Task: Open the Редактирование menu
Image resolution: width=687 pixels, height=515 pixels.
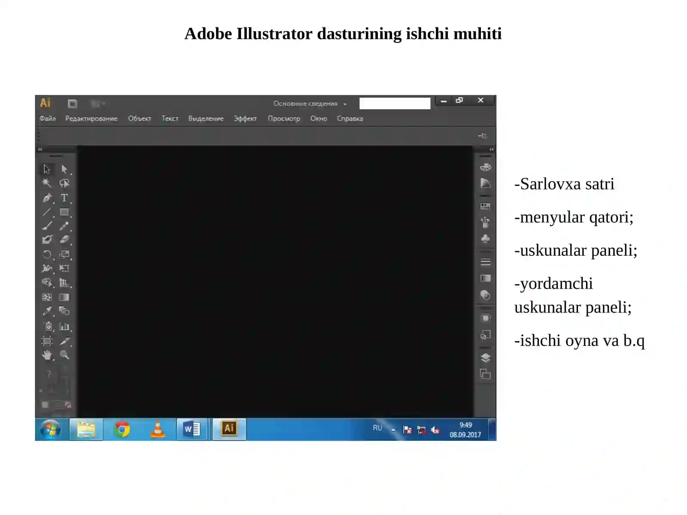Action: 91,118
